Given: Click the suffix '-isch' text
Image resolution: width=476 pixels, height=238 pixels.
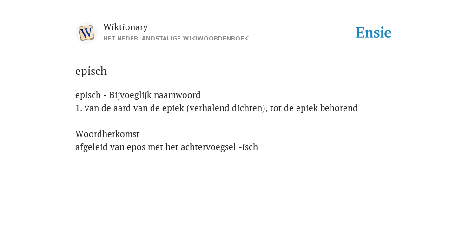Looking at the screenshot, I should pos(248,147).
